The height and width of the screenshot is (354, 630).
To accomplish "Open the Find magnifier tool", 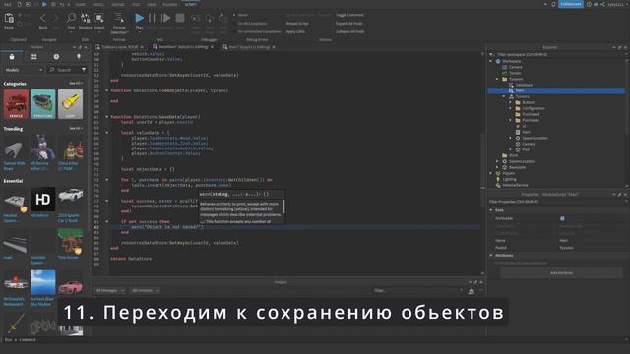I will pos(71,18).
